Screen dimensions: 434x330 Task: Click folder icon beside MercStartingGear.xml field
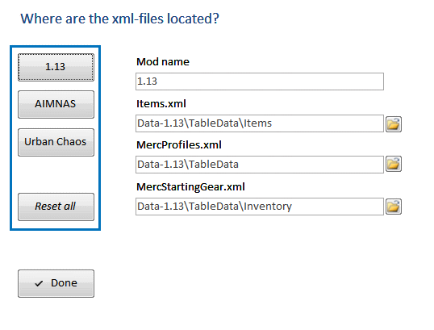point(394,207)
